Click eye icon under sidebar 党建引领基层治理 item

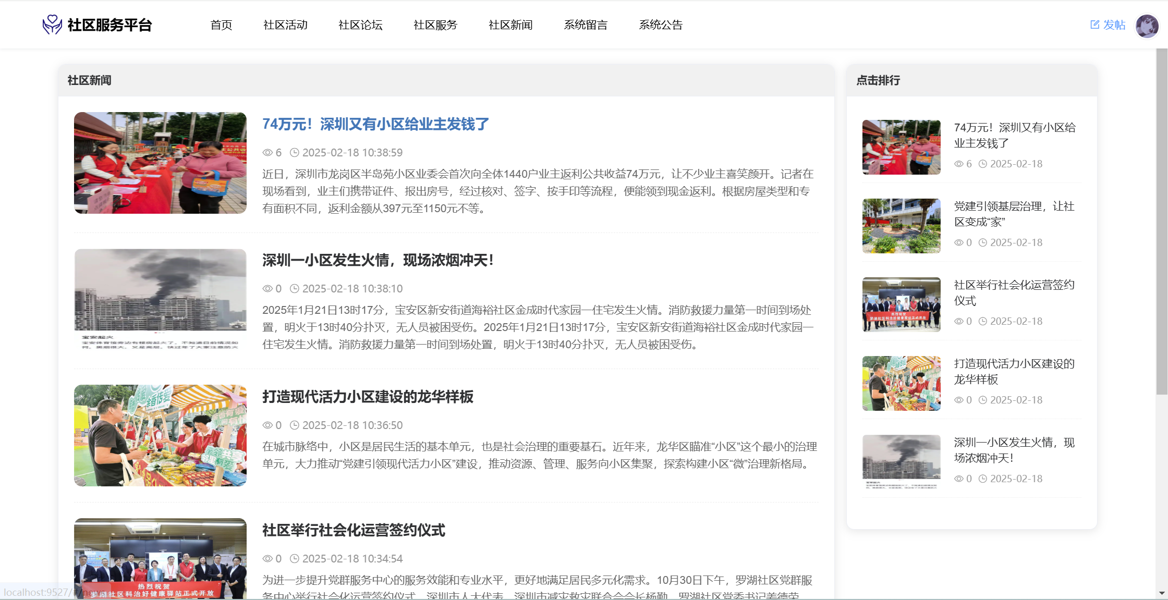tap(959, 243)
